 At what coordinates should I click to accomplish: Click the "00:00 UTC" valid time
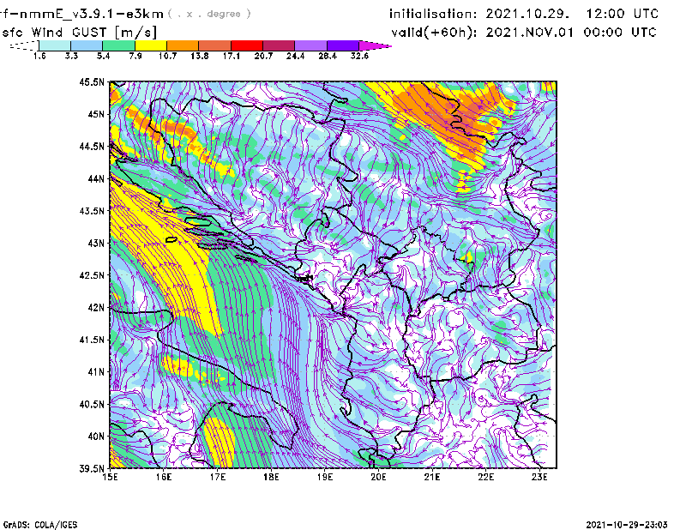(x=620, y=33)
